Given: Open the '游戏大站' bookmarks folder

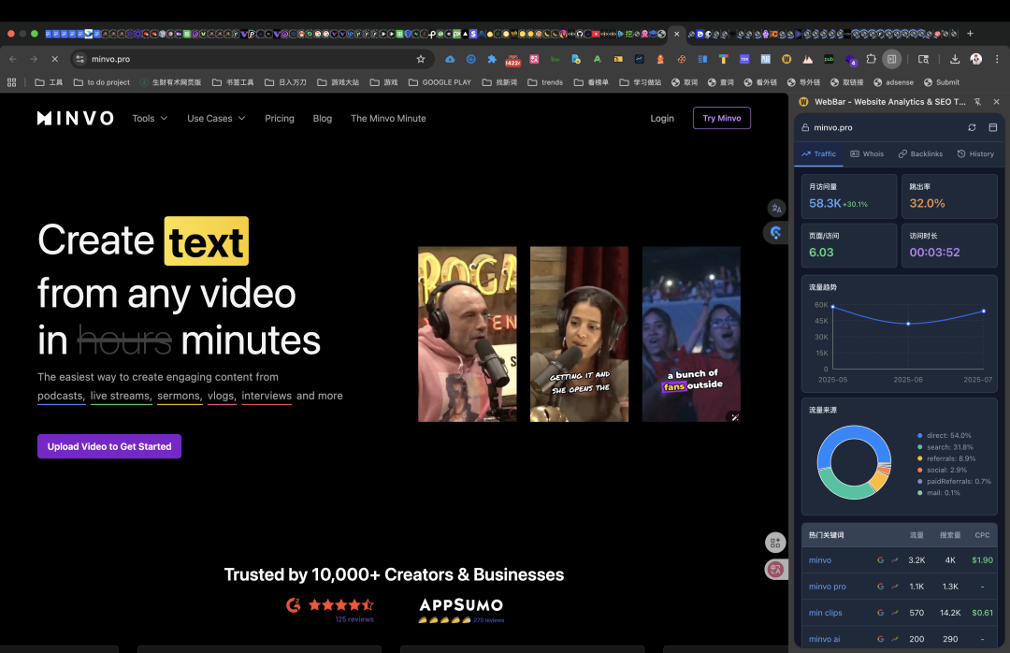Looking at the screenshot, I should click(339, 82).
